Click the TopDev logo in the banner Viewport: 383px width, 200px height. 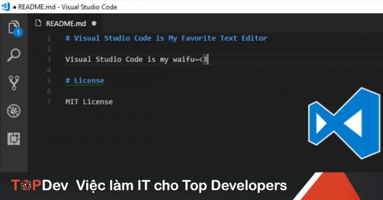coord(40,185)
